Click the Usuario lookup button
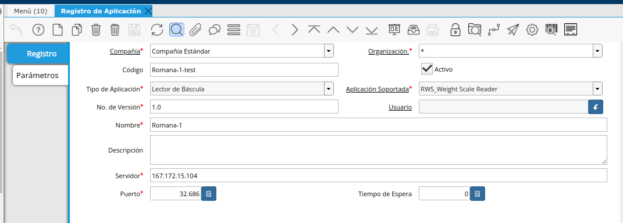 pyautogui.click(x=596, y=107)
